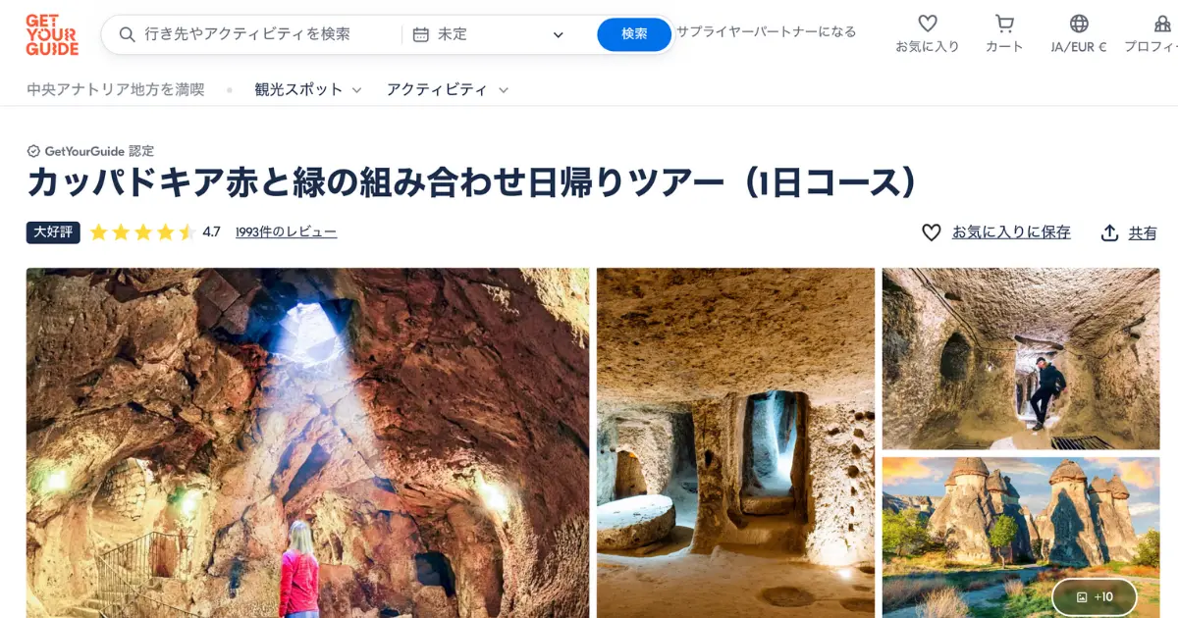Expand the 観光スポット menu
The image size is (1178, 618).
click(308, 89)
